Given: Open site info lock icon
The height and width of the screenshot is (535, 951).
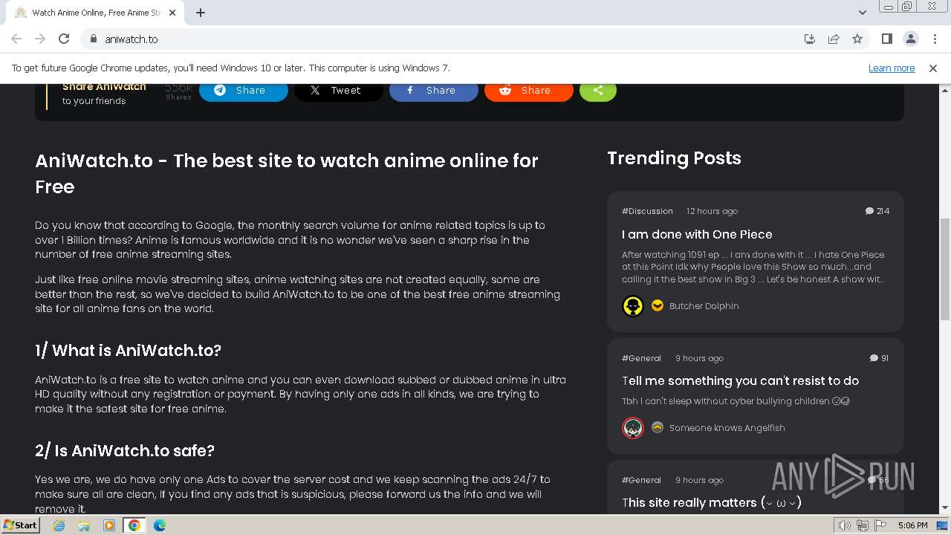Looking at the screenshot, I should click(x=93, y=39).
